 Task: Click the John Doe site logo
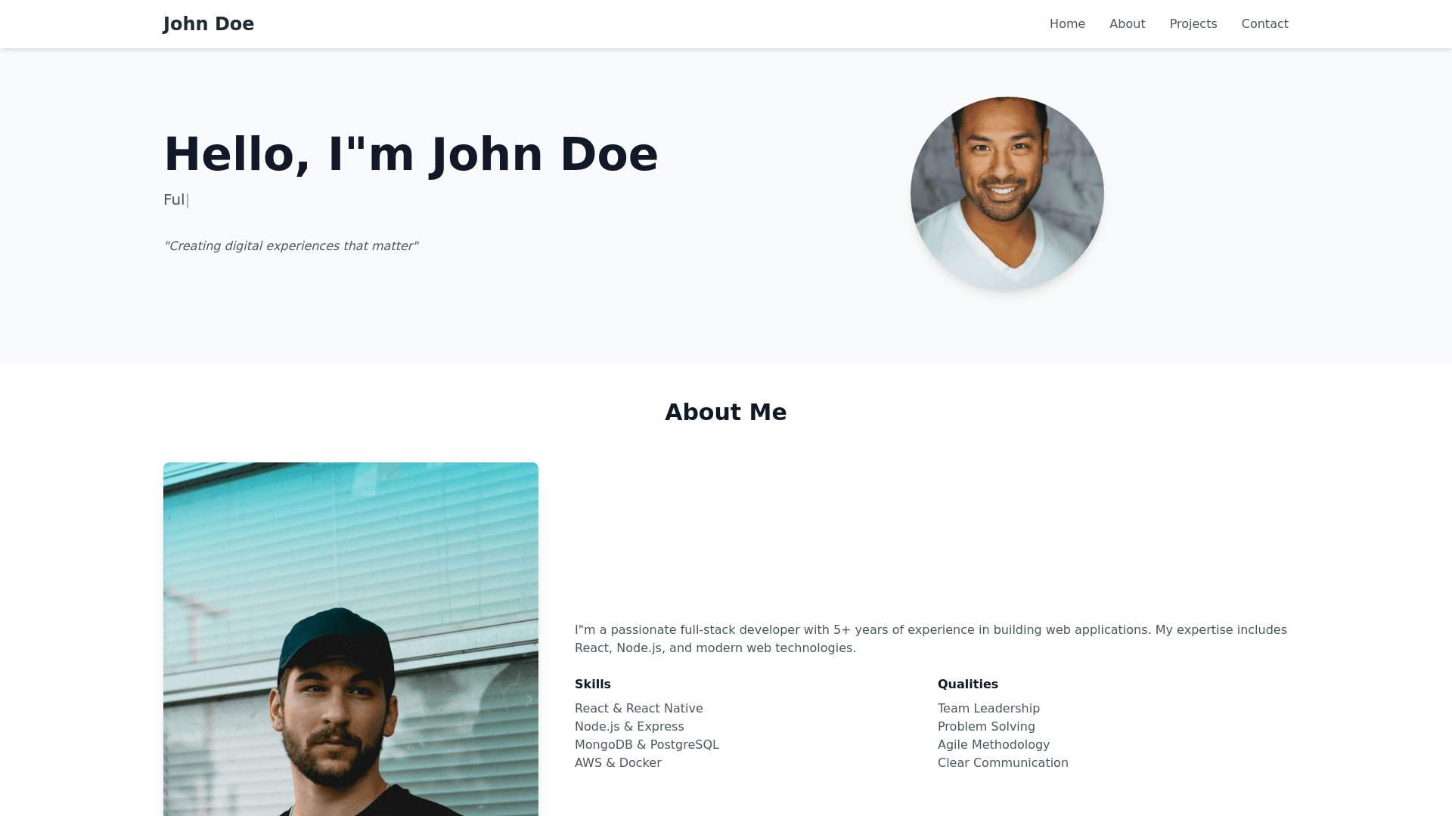pos(208,24)
